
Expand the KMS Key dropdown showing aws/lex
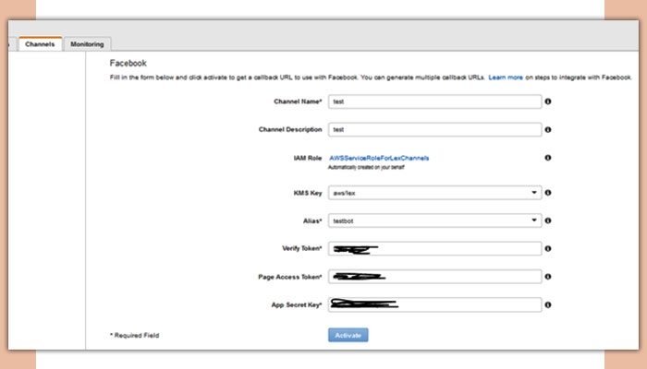[x=434, y=193]
